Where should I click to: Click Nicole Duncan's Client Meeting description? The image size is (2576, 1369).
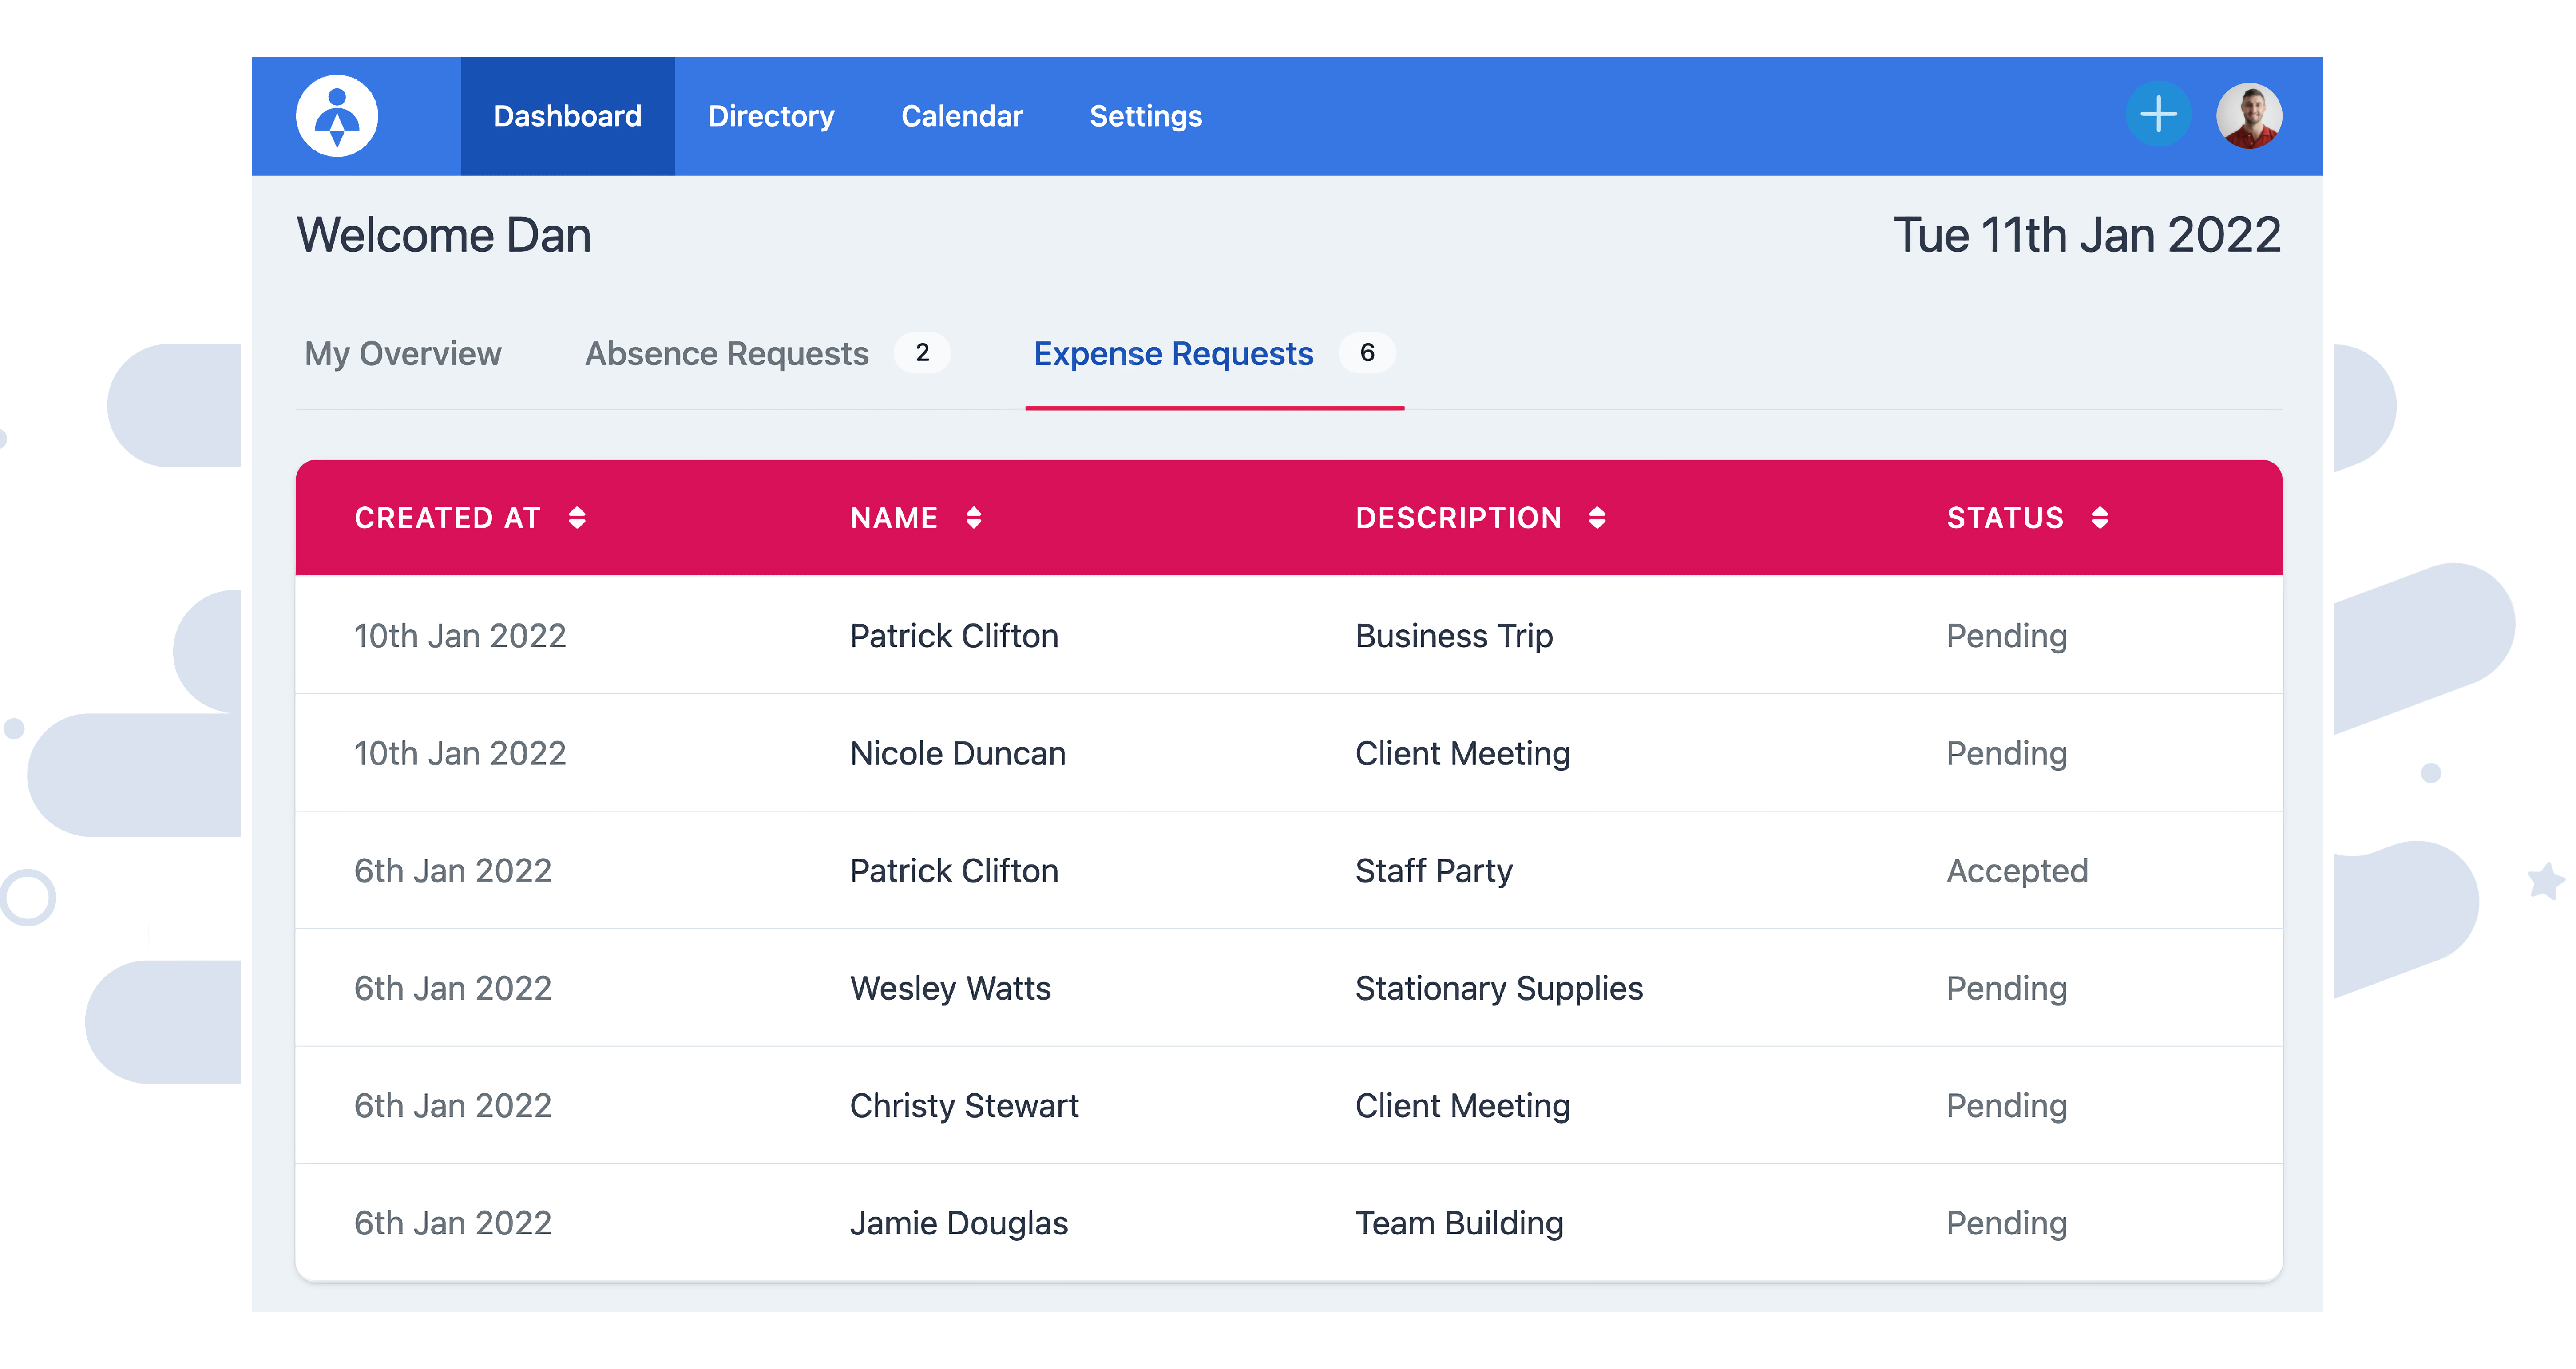point(1462,754)
